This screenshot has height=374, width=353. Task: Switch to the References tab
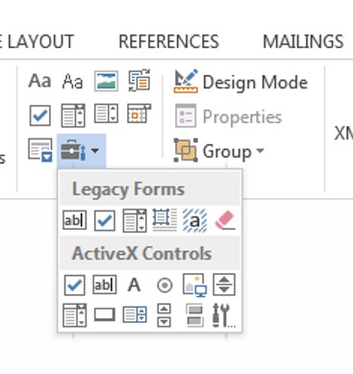[168, 41]
